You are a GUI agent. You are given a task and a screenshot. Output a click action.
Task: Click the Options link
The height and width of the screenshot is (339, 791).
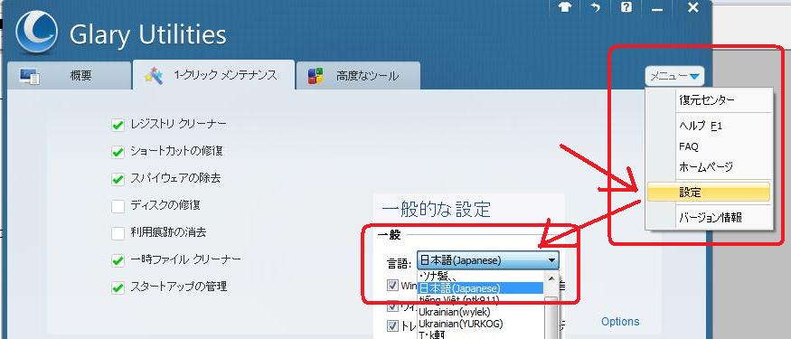coord(620,321)
